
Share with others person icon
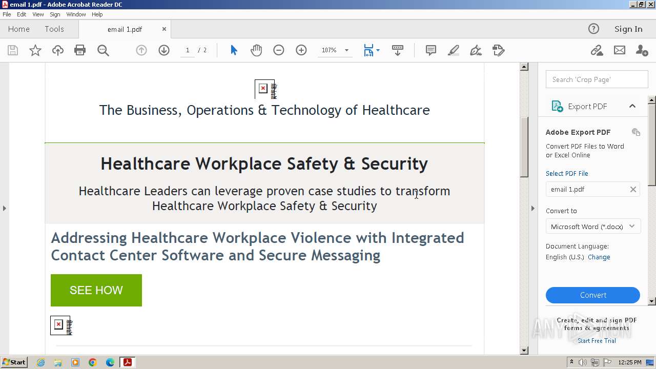coord(642,50)
